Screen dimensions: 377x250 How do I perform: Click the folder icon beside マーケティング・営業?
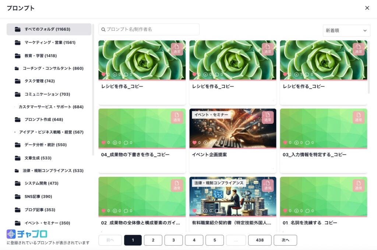(x=18, y=43)
